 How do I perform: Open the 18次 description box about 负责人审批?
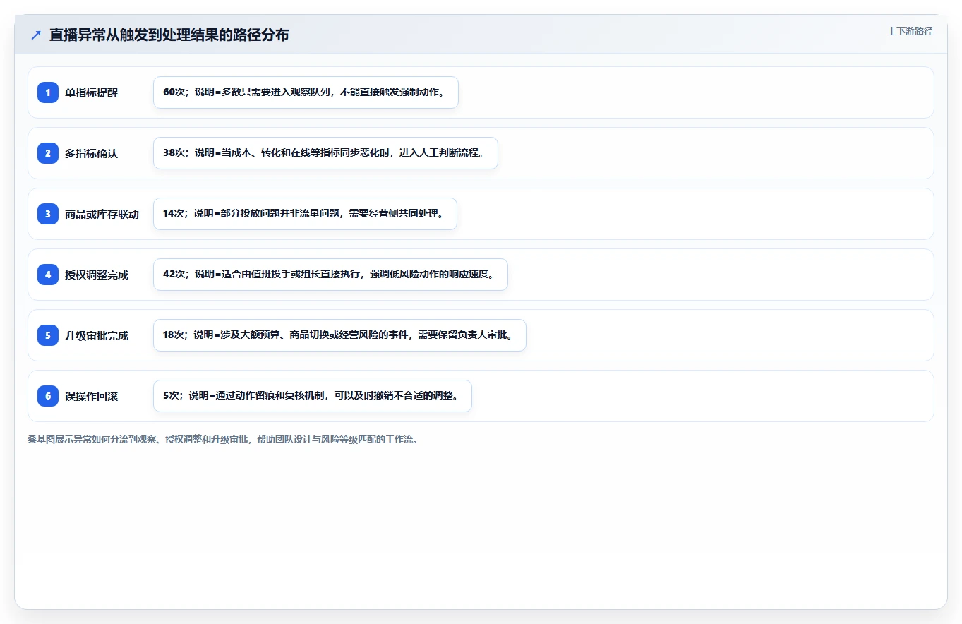tap(339, 335)
